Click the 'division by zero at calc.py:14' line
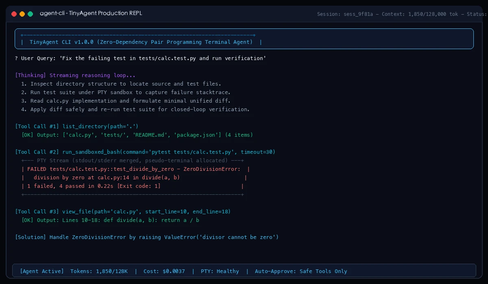The height and width of the screenshot is (284, 488). pos(134,178)
